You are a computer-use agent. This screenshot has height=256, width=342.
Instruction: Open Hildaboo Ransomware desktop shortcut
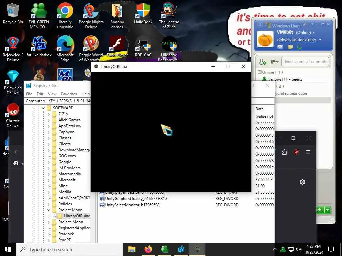pos(169,49)
